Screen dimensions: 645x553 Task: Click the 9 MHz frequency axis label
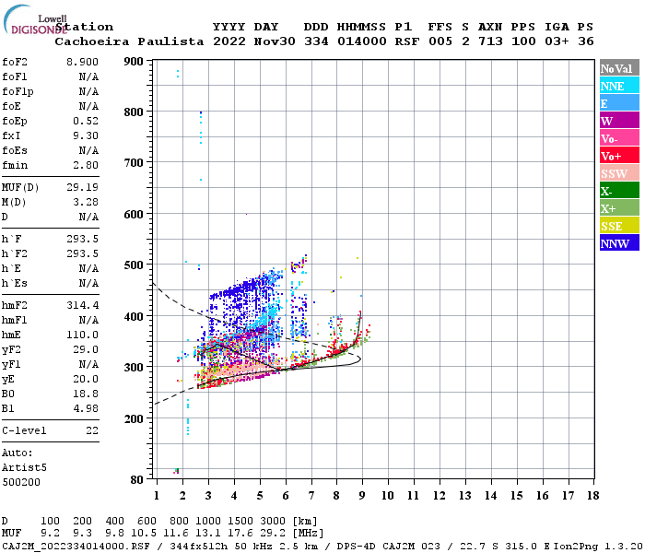pos(362,496)
